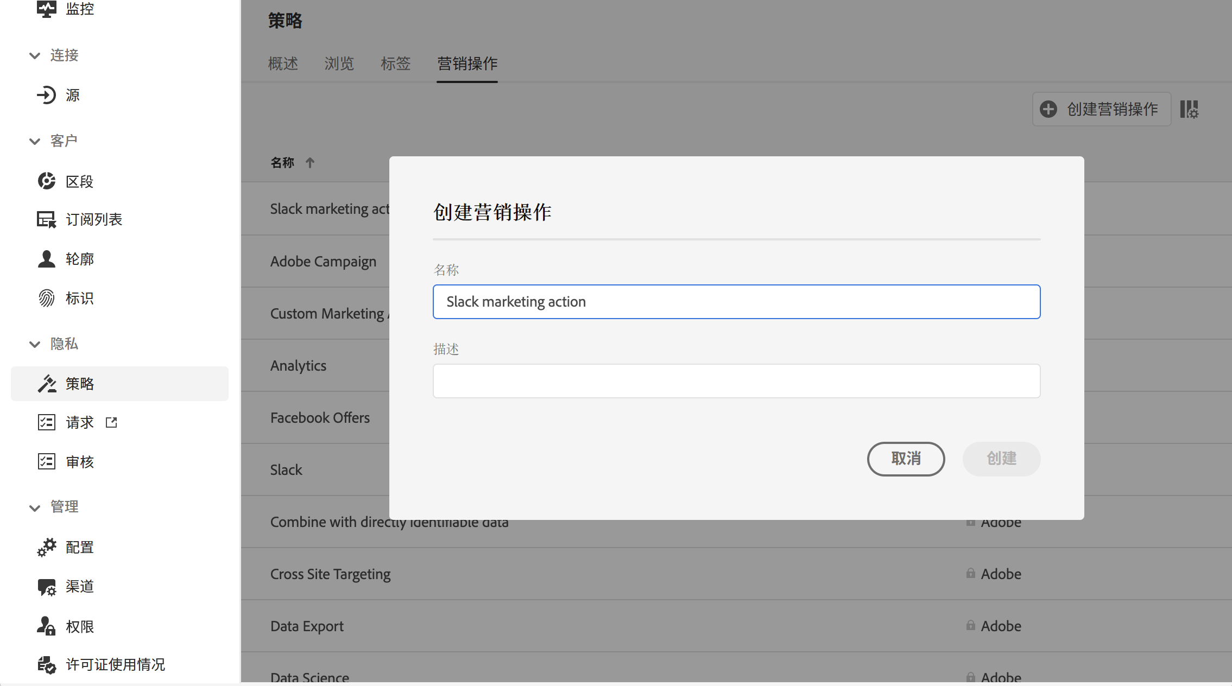The width and height of the screenshot is (1232, 686).
Task: Click the 描述 input field
Action: 736,381
